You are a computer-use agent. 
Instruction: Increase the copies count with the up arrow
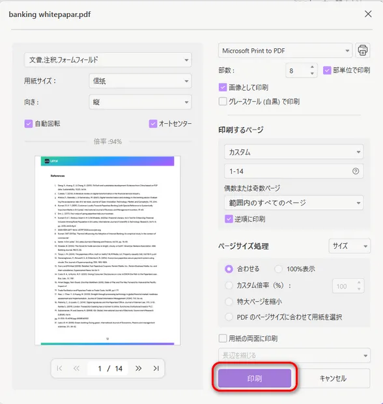pyautogui.click(x=312, y=67)
